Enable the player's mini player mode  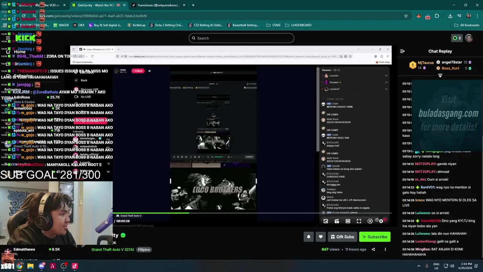point(326,221)
